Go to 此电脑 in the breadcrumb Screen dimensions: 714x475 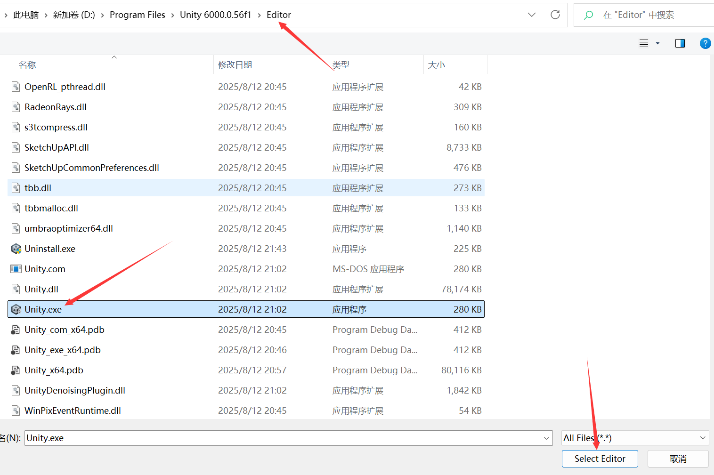click(26, 15)
